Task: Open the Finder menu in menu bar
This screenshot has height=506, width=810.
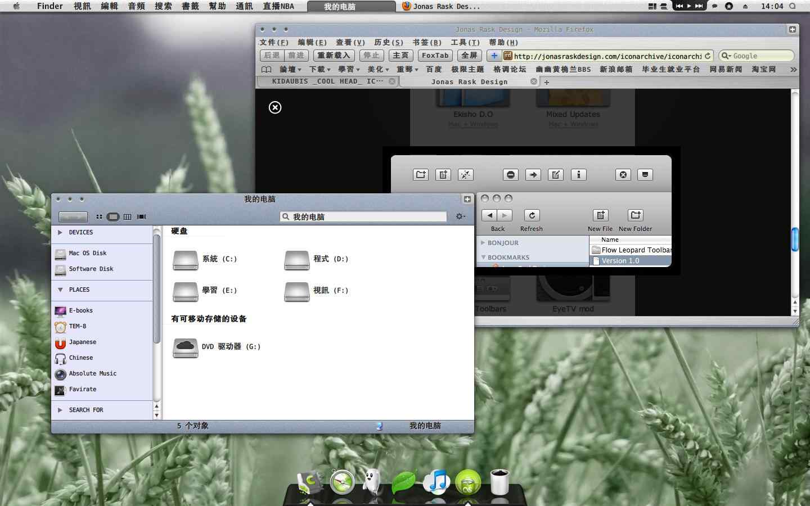Action: click(49, 6)
